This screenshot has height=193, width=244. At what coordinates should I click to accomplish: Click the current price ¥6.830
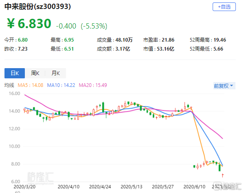point(29,24)
